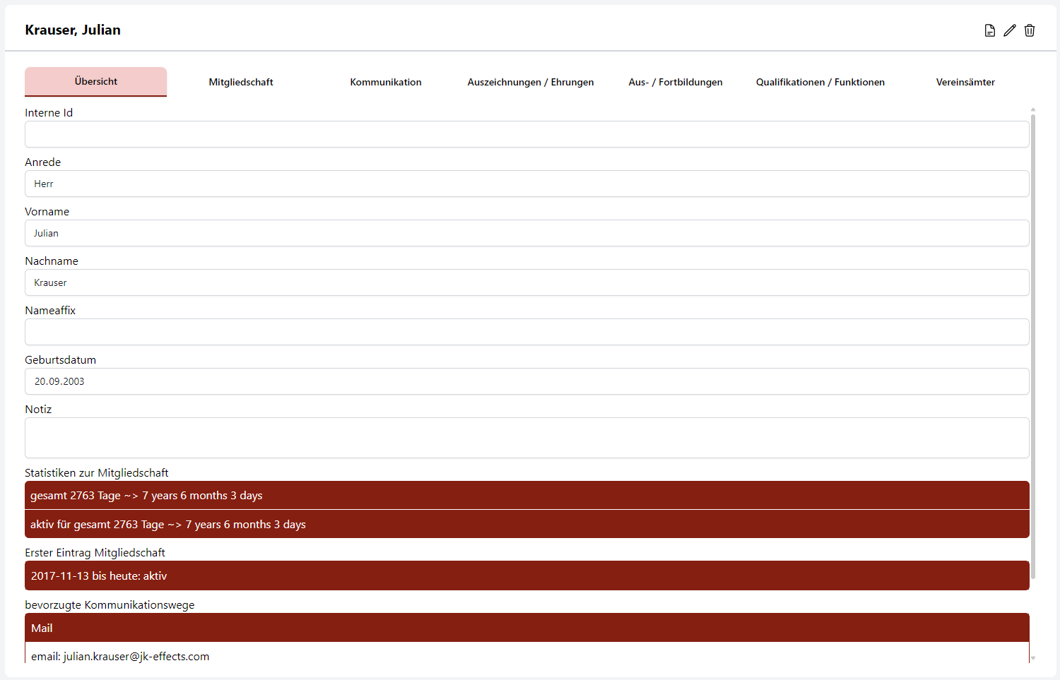Image resolution: width=1060 pixels, height=680 pixels.
Task: Click the 'Krauser, Julian' heading
Action: [73, 30]
